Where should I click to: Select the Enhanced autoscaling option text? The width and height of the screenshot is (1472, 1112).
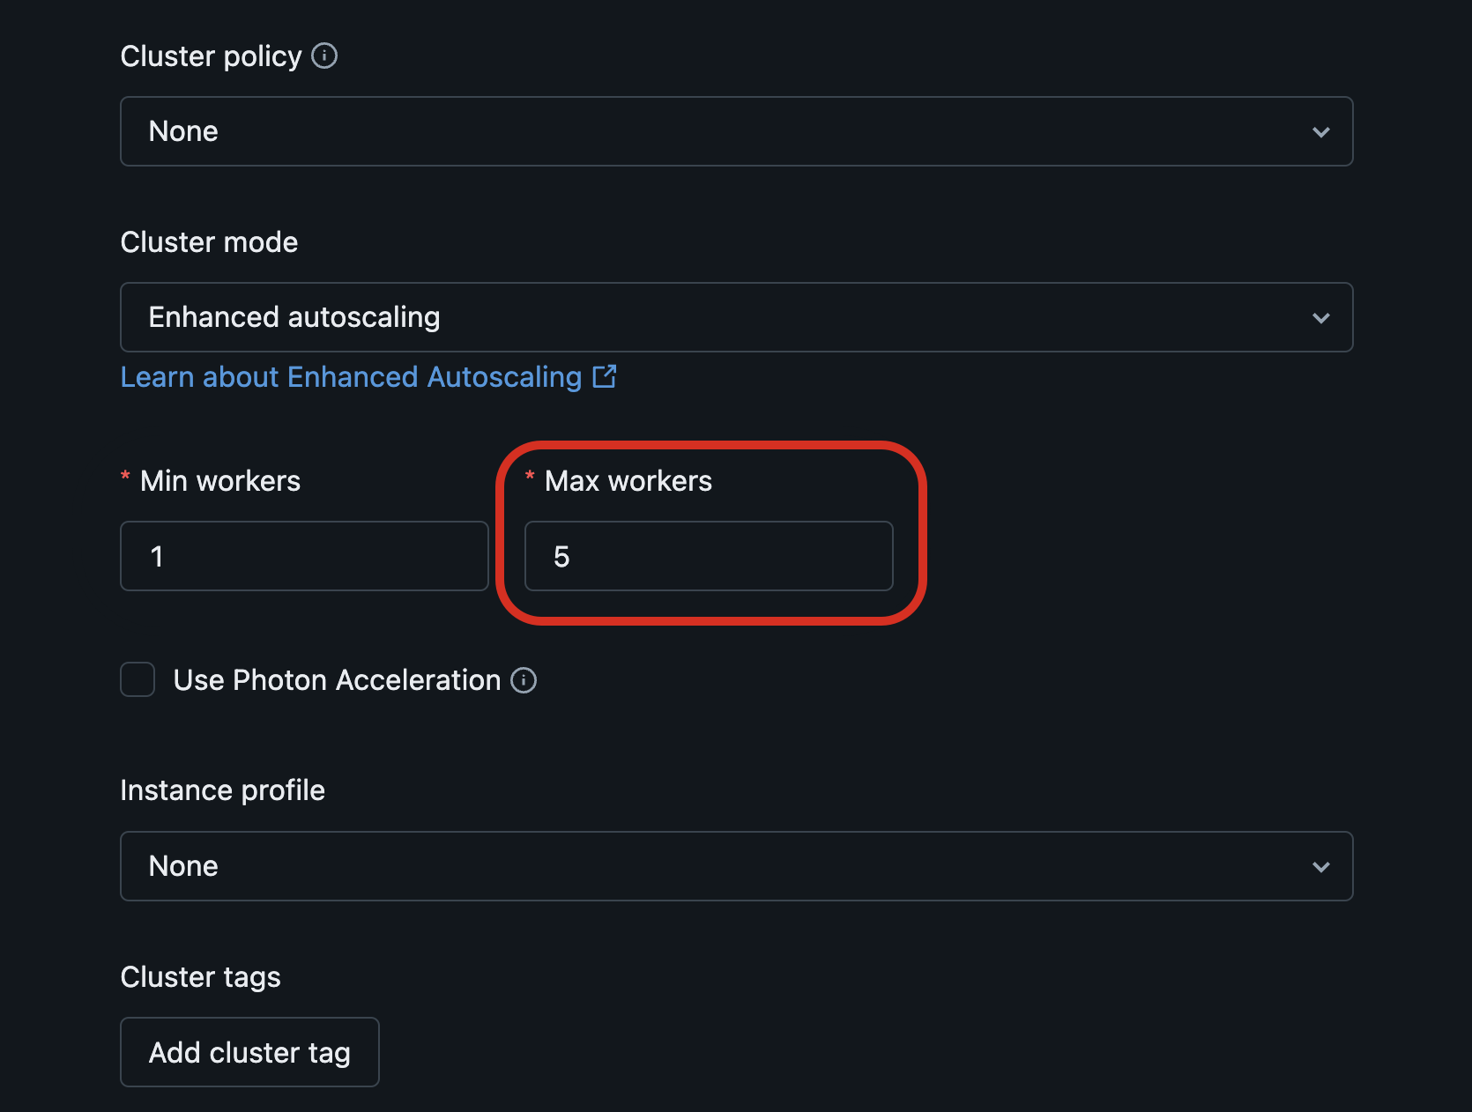pyautogui.click(x=294, y=317)
